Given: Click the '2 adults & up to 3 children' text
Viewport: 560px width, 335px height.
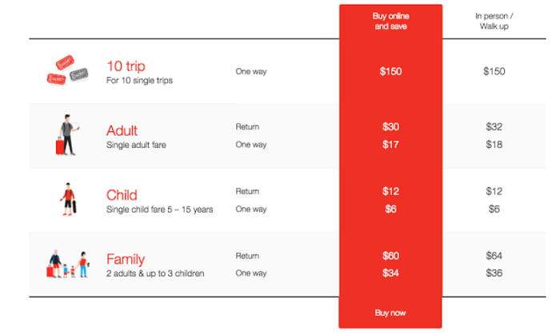Looking at the screenshot, I should point(155,273).
